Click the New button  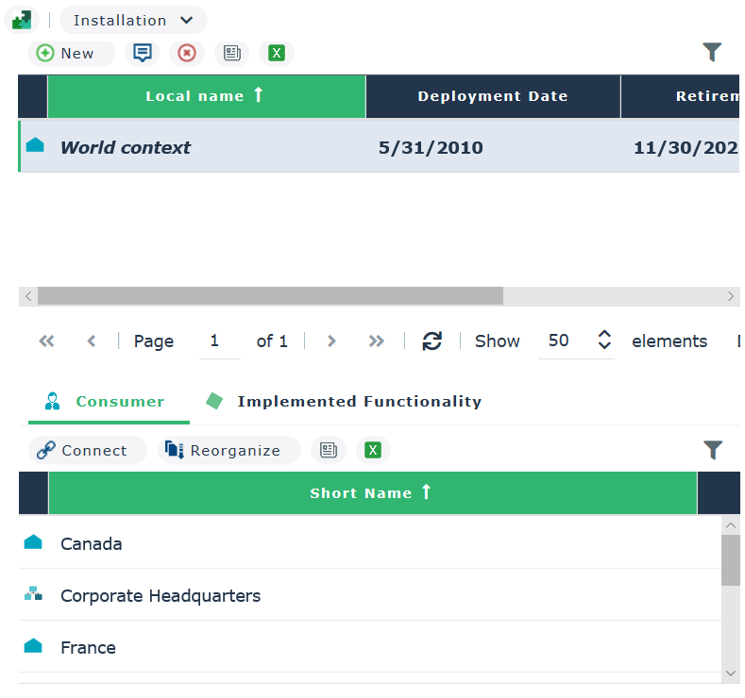(x=66, y=53)
